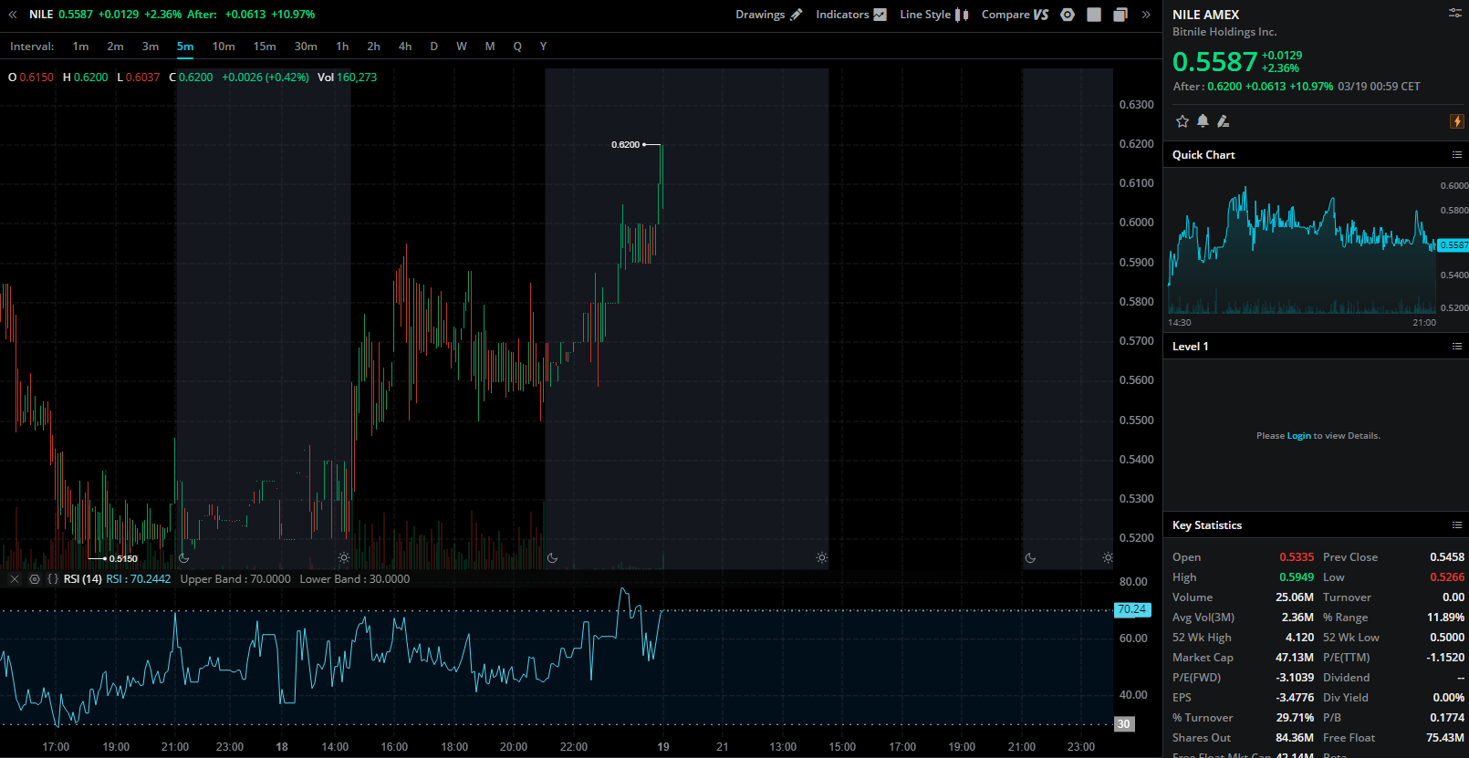
Task: Select the 10m interval
Action: tap(224, 47)
